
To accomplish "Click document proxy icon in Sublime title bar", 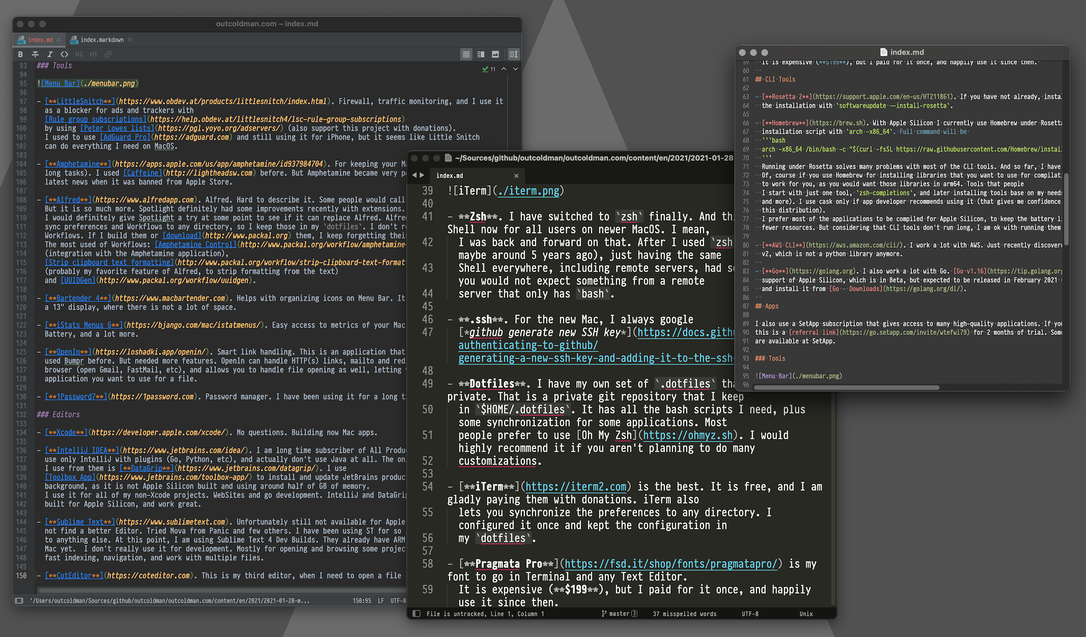I will (x=448, y=158).
